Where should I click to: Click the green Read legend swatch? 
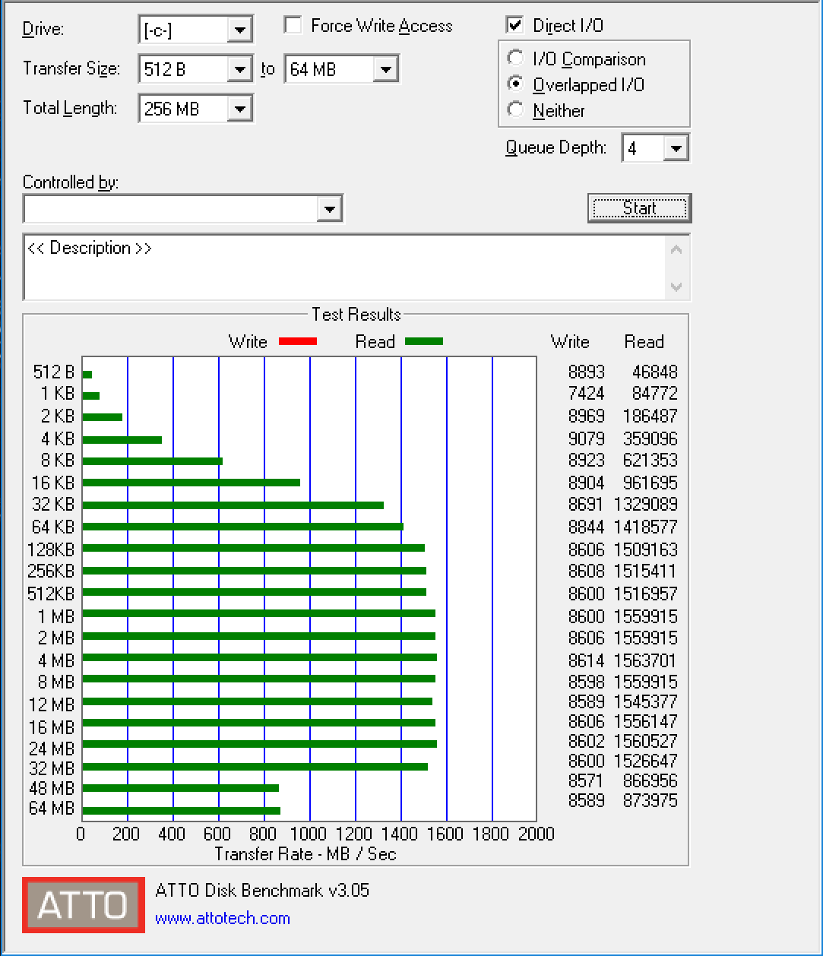pyautogui.click(x=423, y=342)
